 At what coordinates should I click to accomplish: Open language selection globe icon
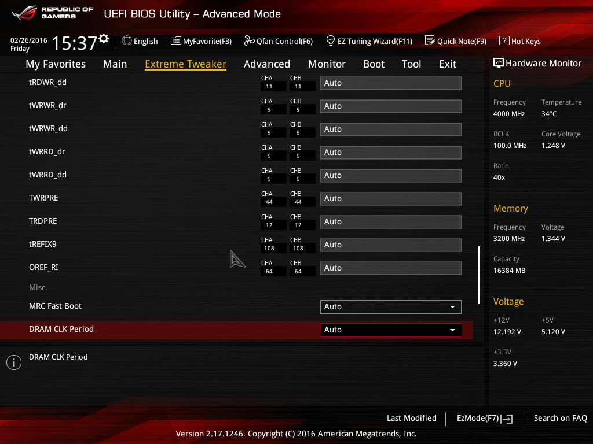(127, 40)
